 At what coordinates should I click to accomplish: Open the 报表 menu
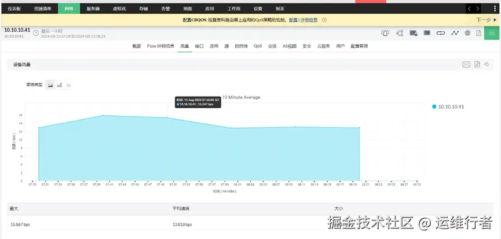point(280,9)
